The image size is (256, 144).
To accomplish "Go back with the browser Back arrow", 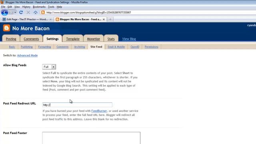I will [x=4, y=12].
